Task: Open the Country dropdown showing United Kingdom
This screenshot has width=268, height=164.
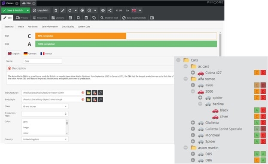Action: 45,139
